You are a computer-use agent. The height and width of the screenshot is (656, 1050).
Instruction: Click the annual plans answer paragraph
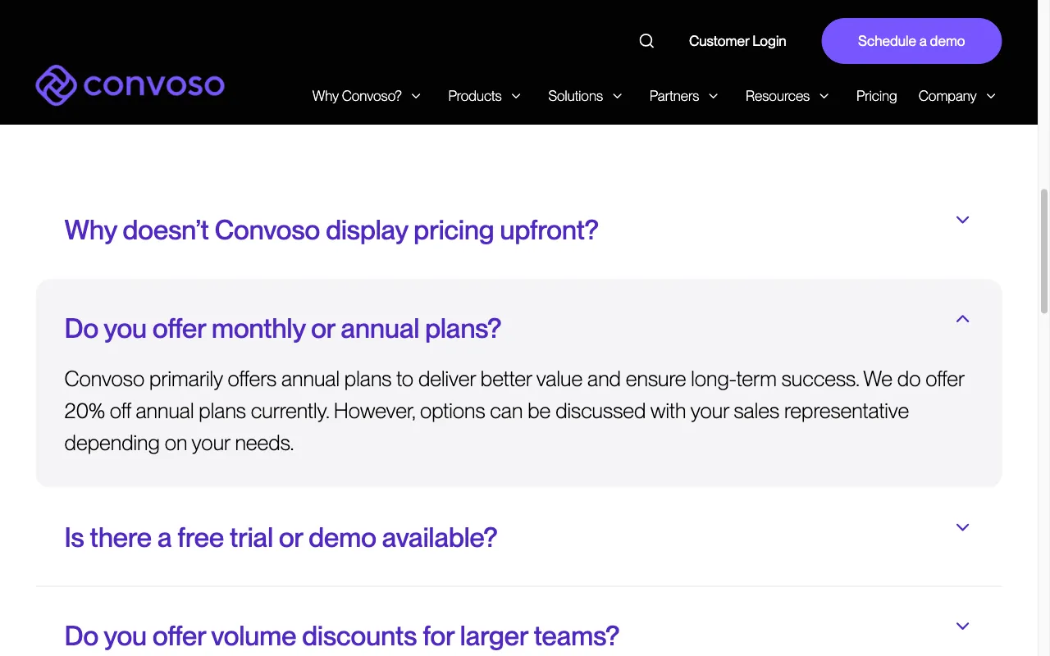coord(514,411)
